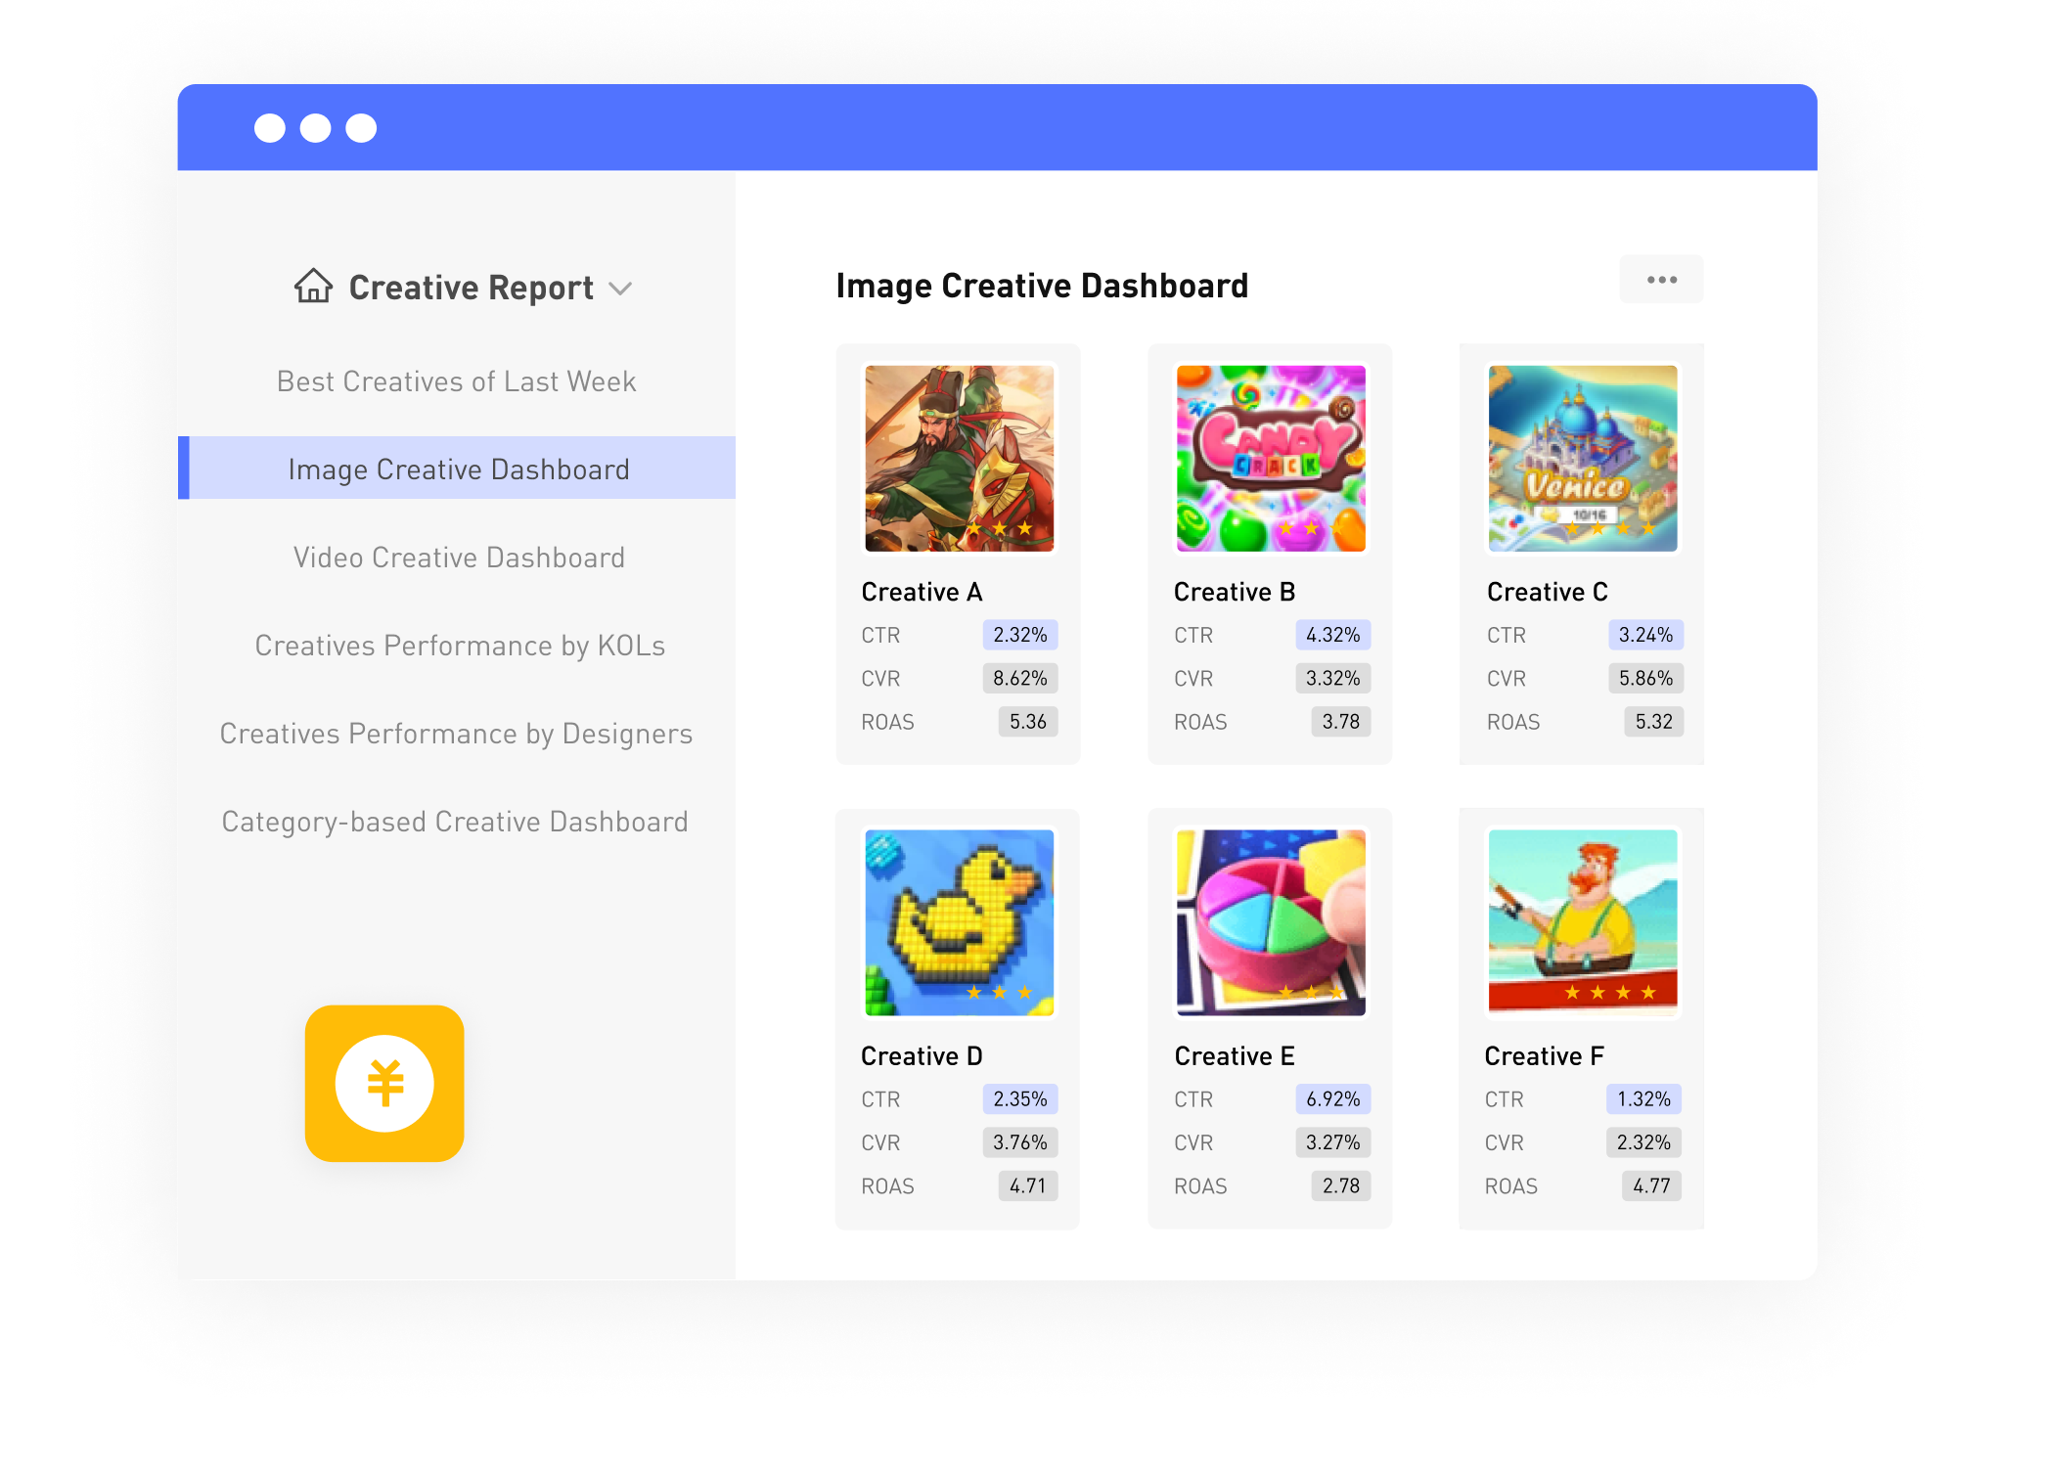Select the Creative A thumbnail image
Viewport: 2070px width, 1475px height.
[957, 460]
